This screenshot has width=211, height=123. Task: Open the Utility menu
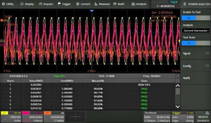tap(8, 4)
